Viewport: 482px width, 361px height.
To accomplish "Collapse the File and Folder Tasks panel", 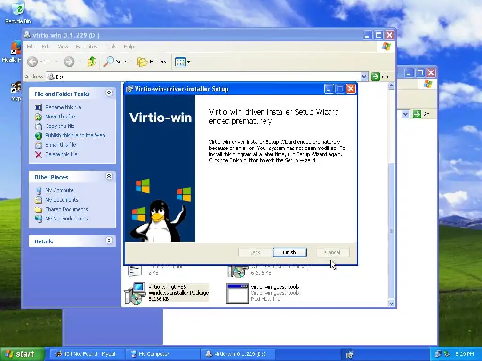I will point(109,93).
